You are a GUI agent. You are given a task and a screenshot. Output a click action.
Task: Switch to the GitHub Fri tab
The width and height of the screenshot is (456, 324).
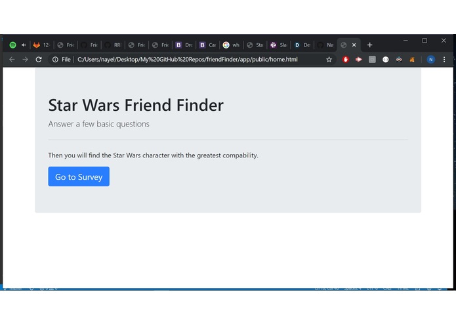coord(89,45)
